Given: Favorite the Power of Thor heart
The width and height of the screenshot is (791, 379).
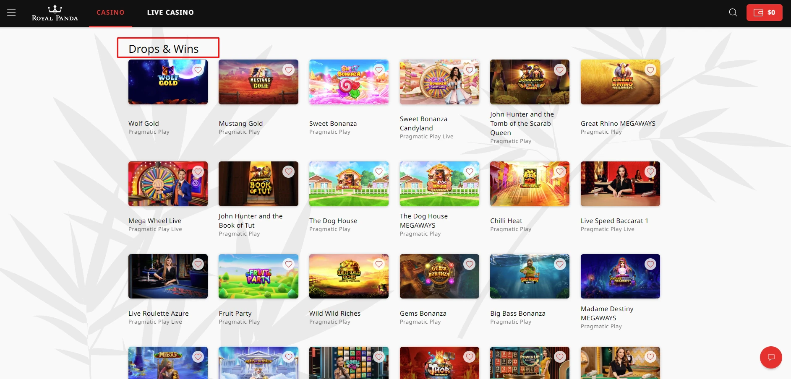Looking at the screenshot, I should [x=470, y=357].
